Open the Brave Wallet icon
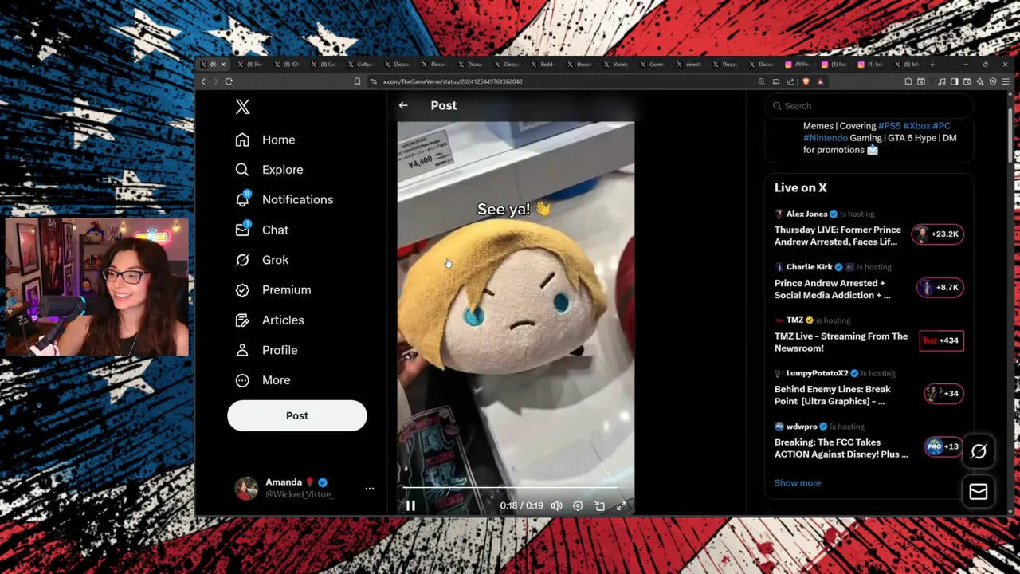 pos(967,81)
